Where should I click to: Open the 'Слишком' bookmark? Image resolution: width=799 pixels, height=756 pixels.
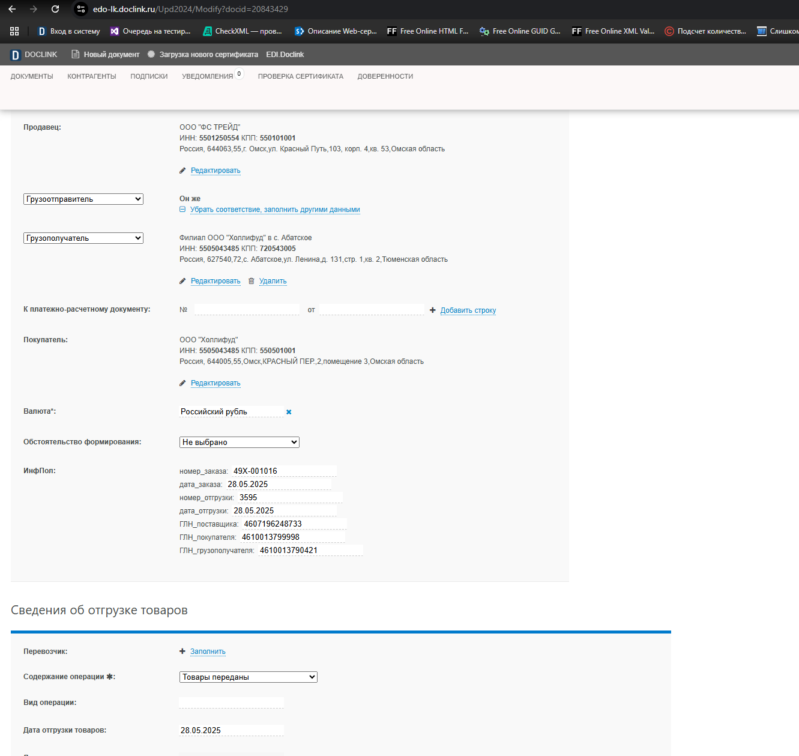(x=778, y=31)
